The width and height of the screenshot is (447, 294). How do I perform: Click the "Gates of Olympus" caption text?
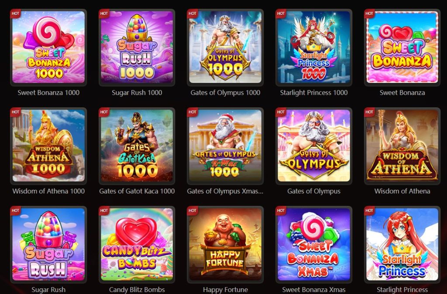313,191
